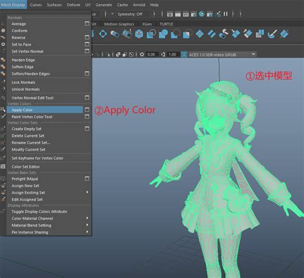
Task: Select the Extend Surface shelf icon
Action: coord(248,34)
